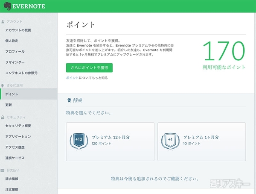This screenshot has width=256, height=194.
Task: Click the 特典は今後も追加される notice text
Action: 155,179
